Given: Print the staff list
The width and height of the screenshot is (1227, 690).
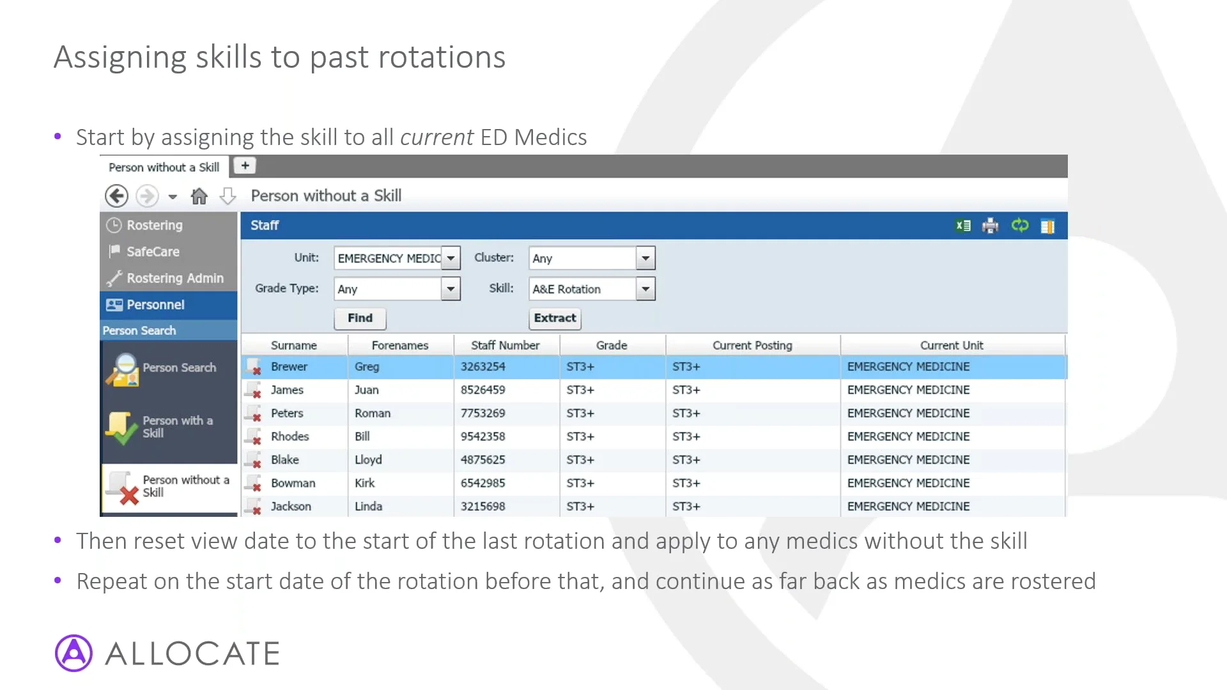Looking at the screenshot, I should [990, 226].
